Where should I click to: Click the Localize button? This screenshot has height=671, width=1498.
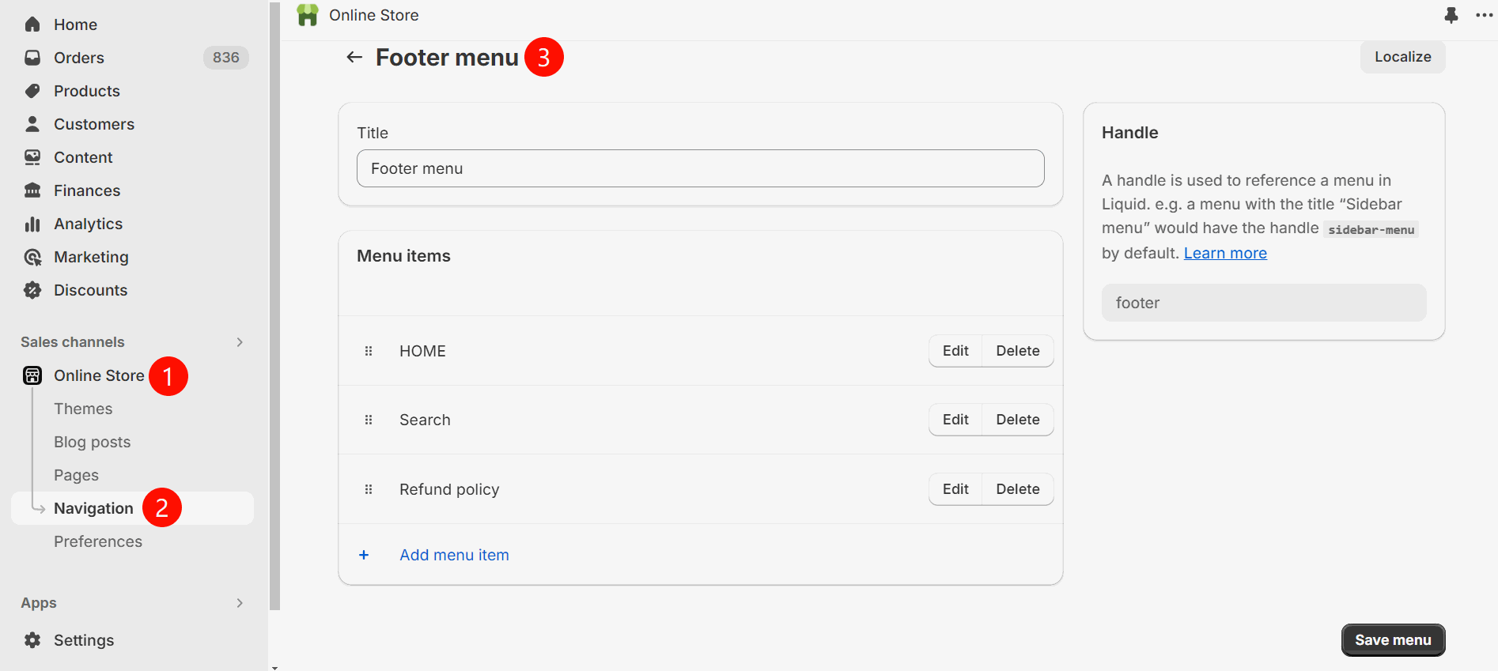(x=1402, y=57)
